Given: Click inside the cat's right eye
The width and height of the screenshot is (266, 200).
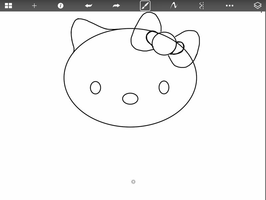Looking at the screenshot, I should pos(164,87).
